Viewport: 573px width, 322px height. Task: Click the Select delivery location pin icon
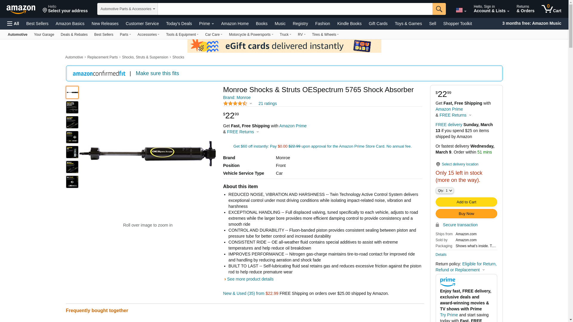click(x=438, y=164)
